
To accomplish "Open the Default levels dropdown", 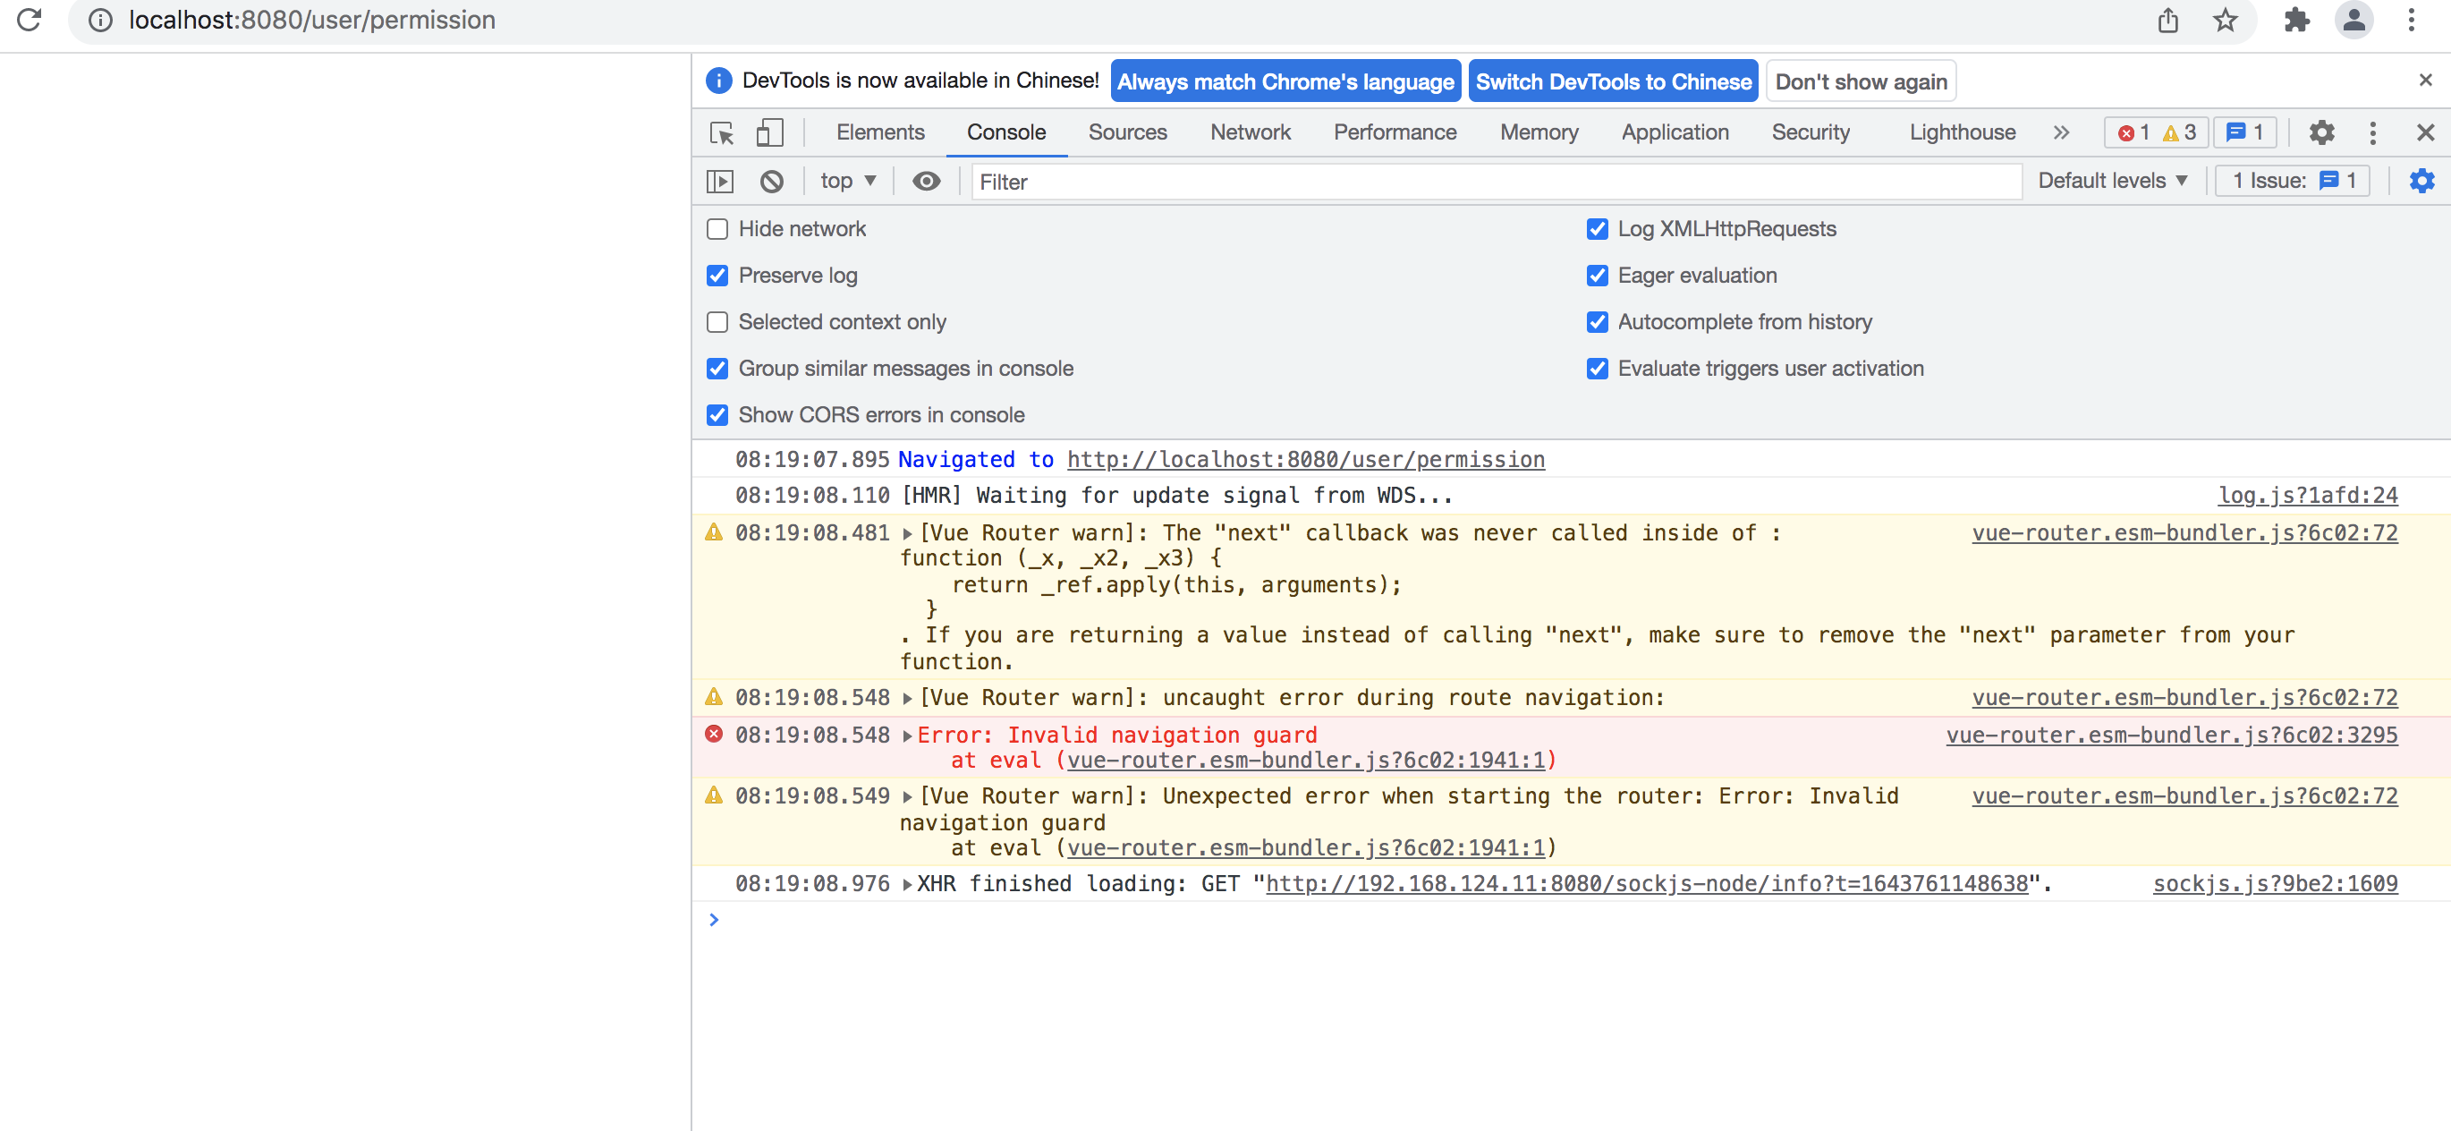I will (x=2112, y=181).
